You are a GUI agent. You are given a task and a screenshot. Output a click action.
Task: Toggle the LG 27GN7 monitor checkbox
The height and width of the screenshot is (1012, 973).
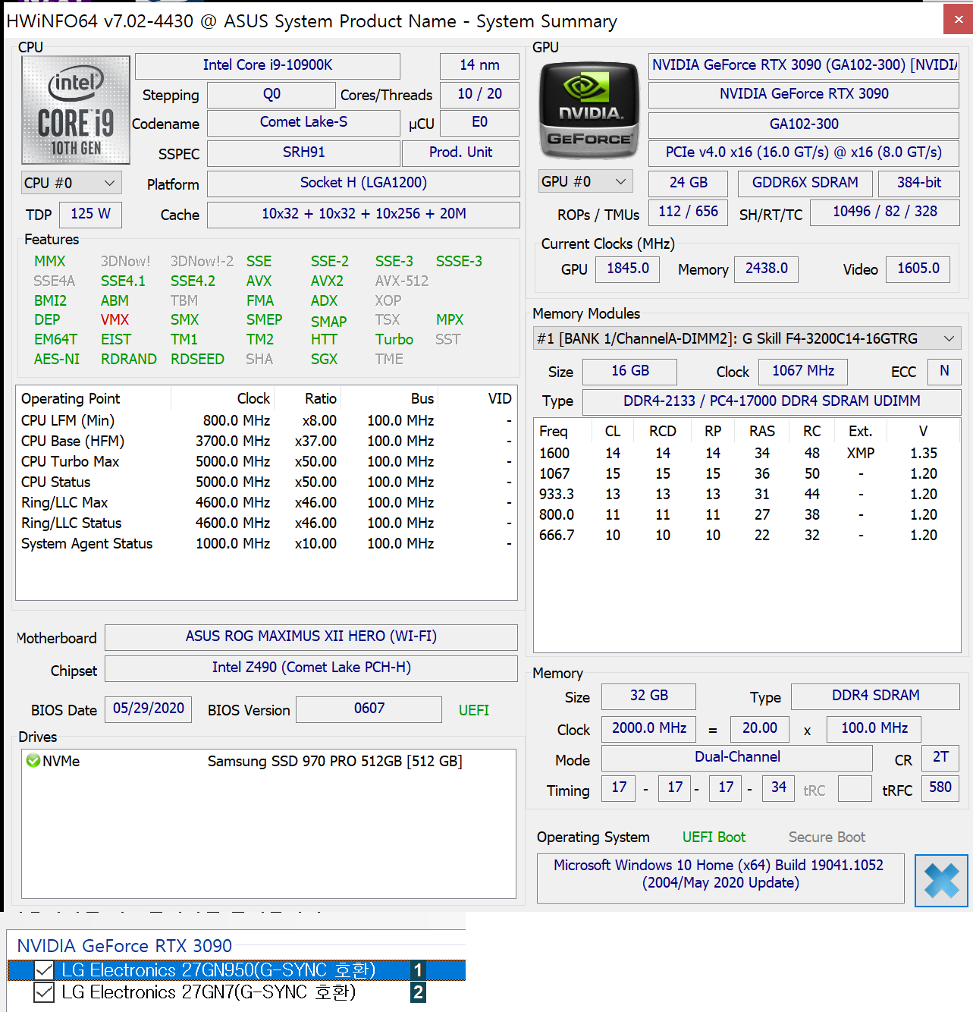click(x=44, y=992)
